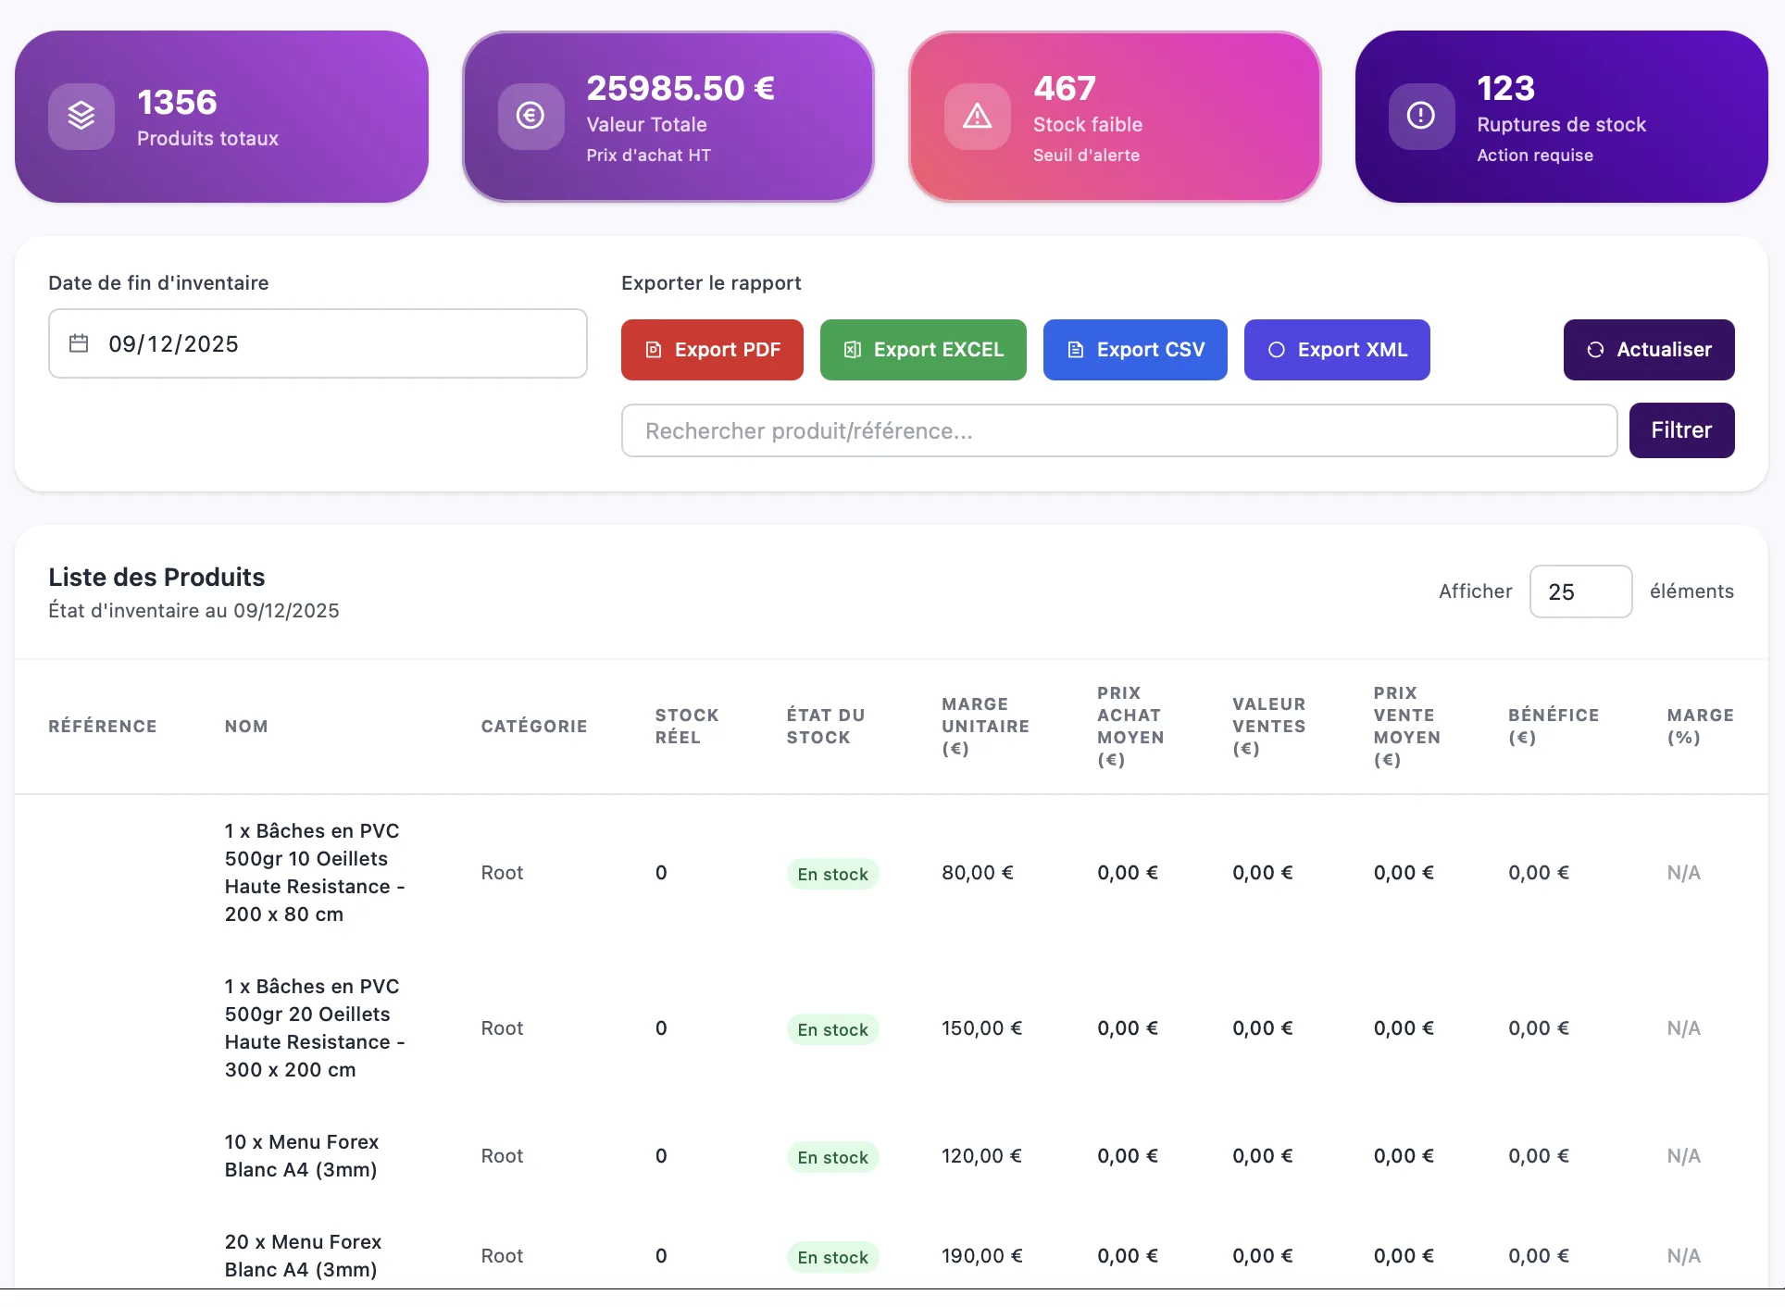Click the euro icon on Valeur Totale card
This screenshot has height=1307, width=1785.
(531, 116)
